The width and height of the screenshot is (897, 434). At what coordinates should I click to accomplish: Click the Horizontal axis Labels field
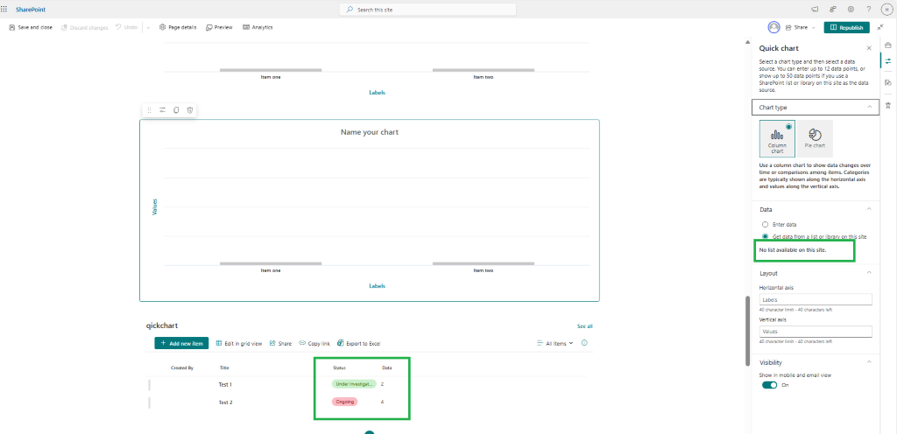[816, 300]
